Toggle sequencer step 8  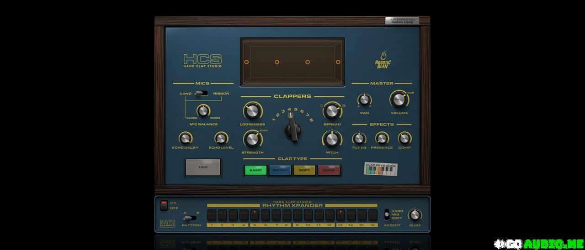click(x=287, y=214)
